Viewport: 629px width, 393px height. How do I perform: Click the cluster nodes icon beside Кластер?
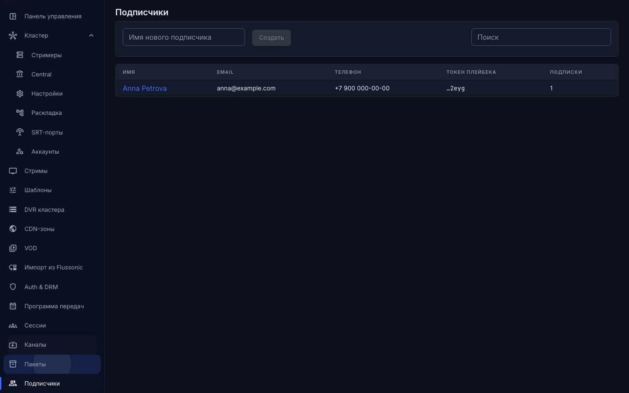point(13,35)
